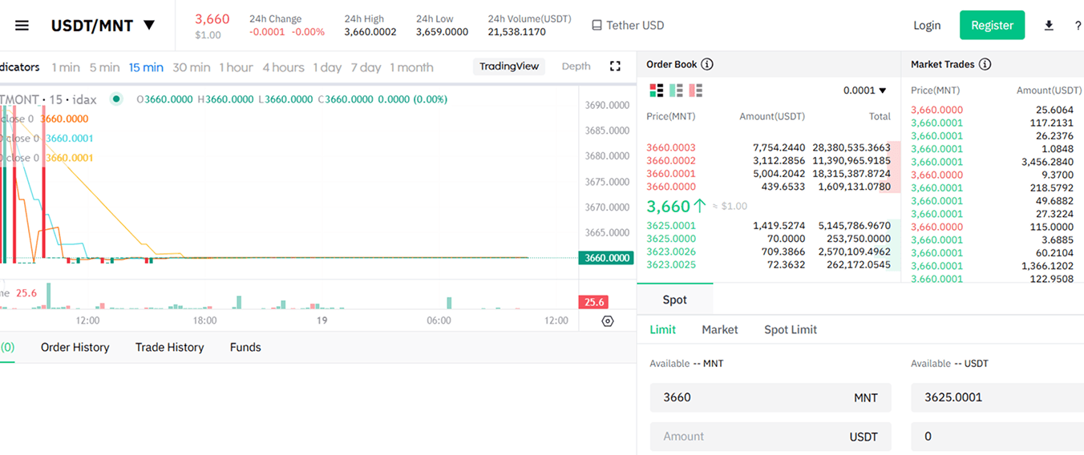Click the red 25.6 volume axis label

593,302
